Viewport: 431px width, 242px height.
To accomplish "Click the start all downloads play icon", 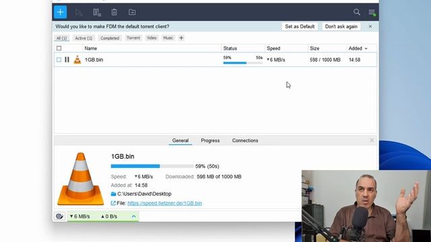I will point(79,12).
